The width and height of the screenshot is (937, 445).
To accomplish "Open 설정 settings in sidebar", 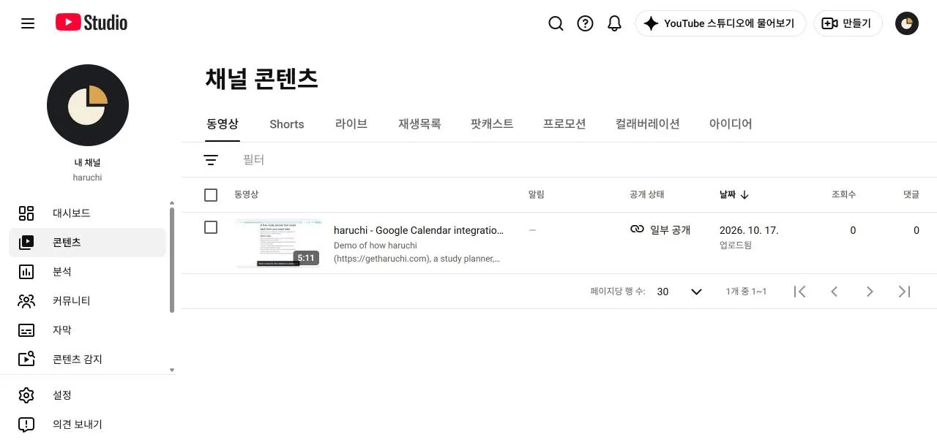I will pos(88,395).
